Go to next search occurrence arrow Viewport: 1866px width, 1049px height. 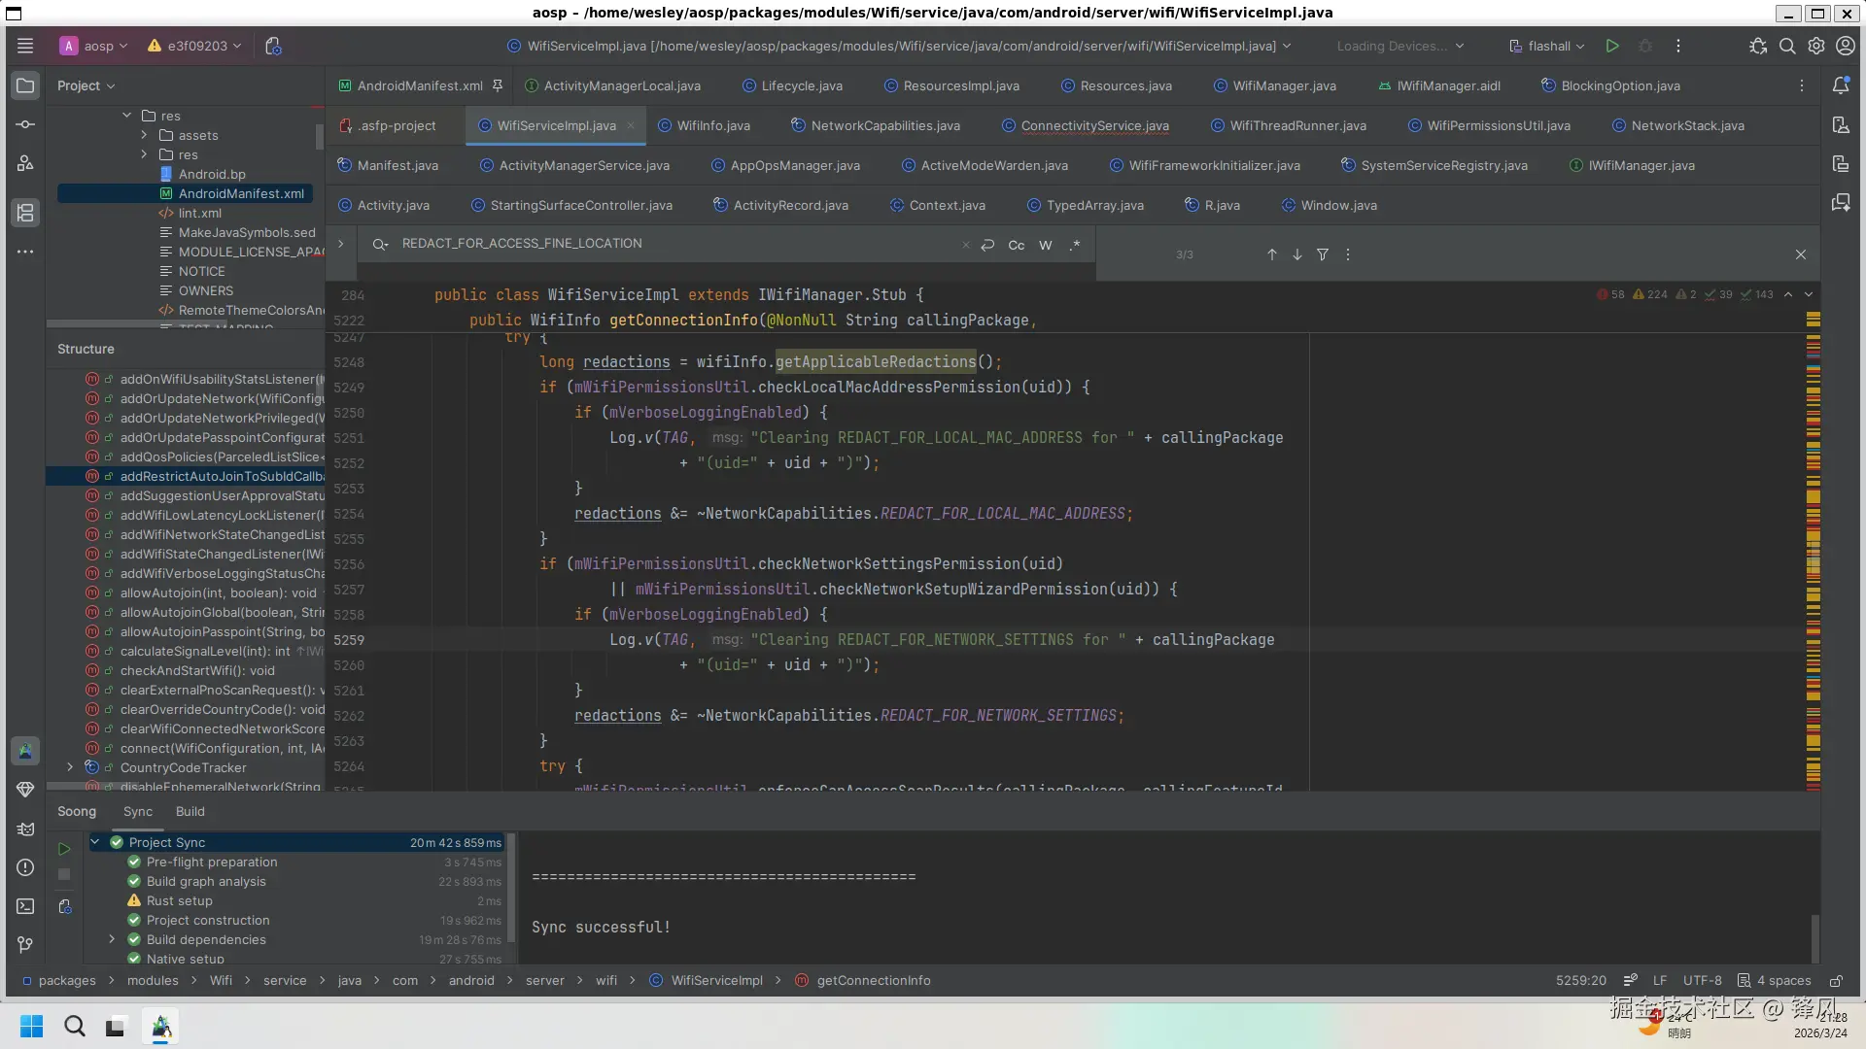(x=1297, y=254)
